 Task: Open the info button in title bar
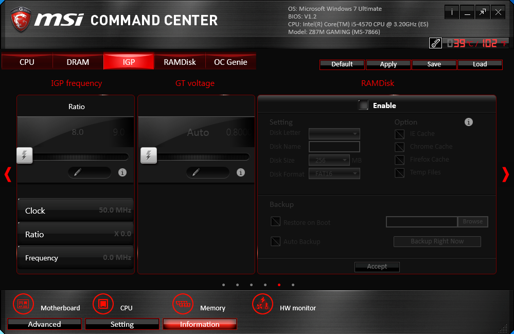tap(452, 12)
